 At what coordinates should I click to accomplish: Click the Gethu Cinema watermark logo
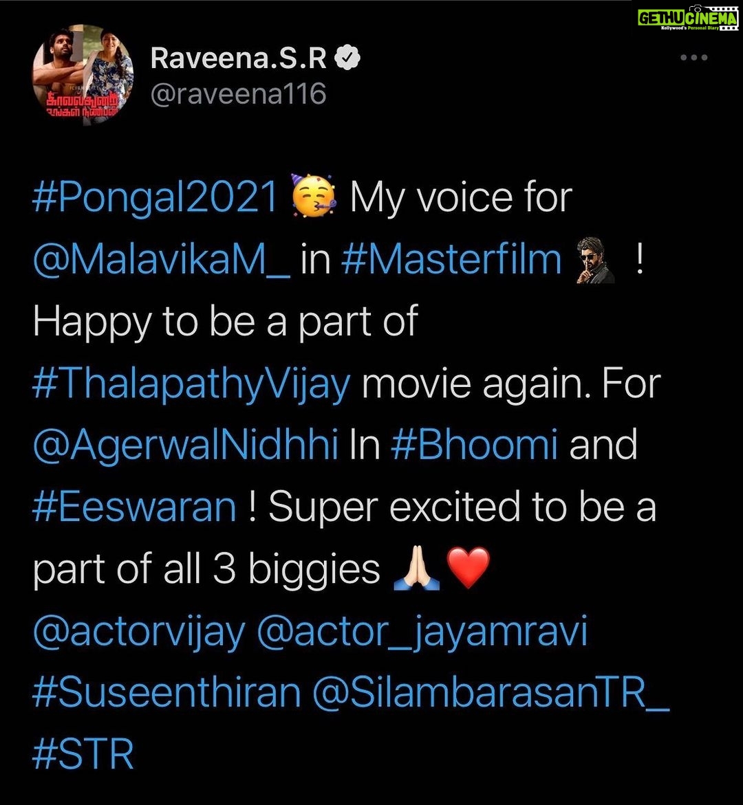687,18
